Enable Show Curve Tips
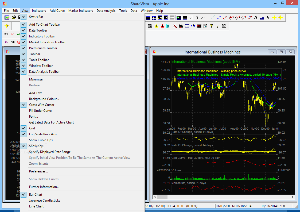 [82, 140]
